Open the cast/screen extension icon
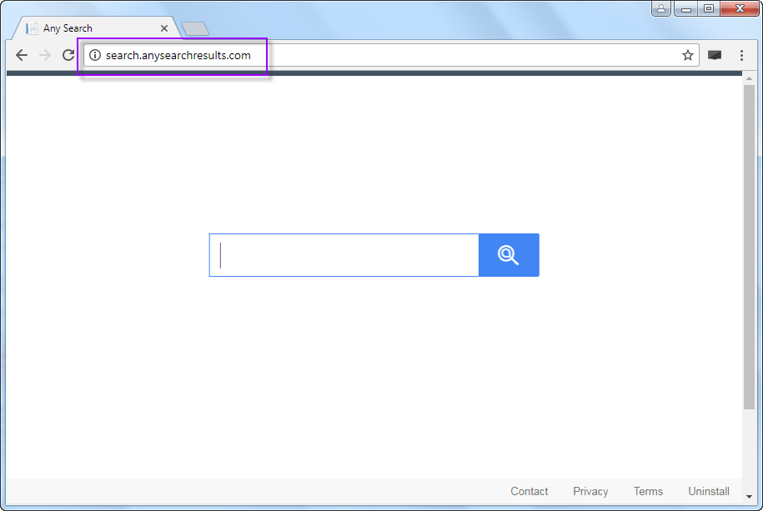Screen dimensions: 763x511 tap(715, 55)
